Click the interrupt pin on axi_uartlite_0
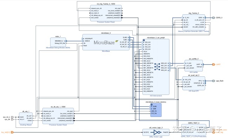The width and height of the screenshot is (228, 139). point(199,67)
